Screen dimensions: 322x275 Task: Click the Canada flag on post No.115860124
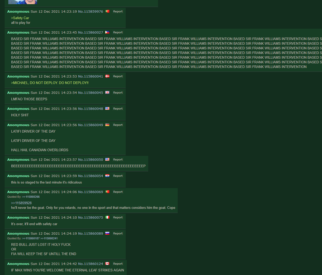(107, 264)
